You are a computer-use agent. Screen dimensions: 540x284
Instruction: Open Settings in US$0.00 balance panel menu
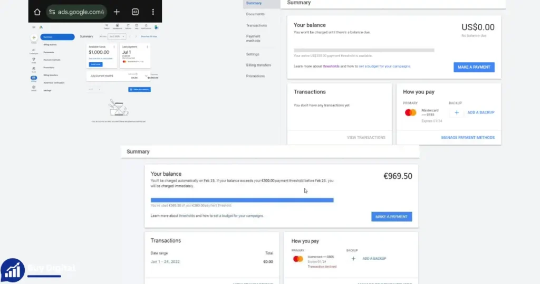coord(253,54)
